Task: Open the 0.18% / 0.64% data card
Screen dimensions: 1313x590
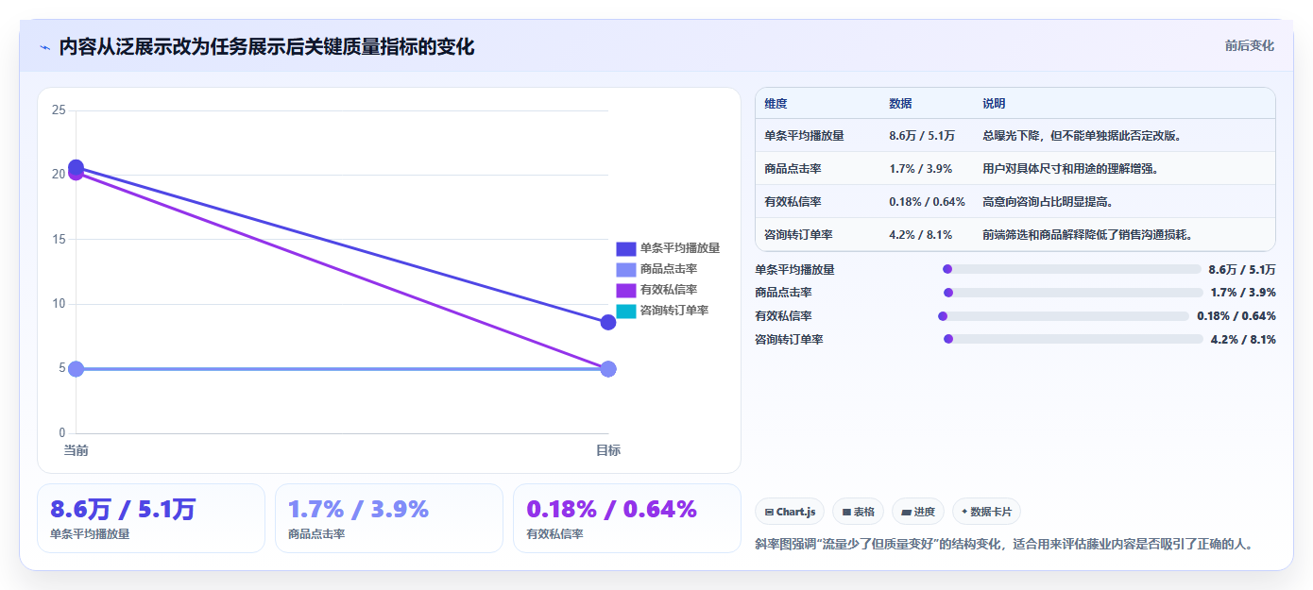Action: click(x=627, y=518)
